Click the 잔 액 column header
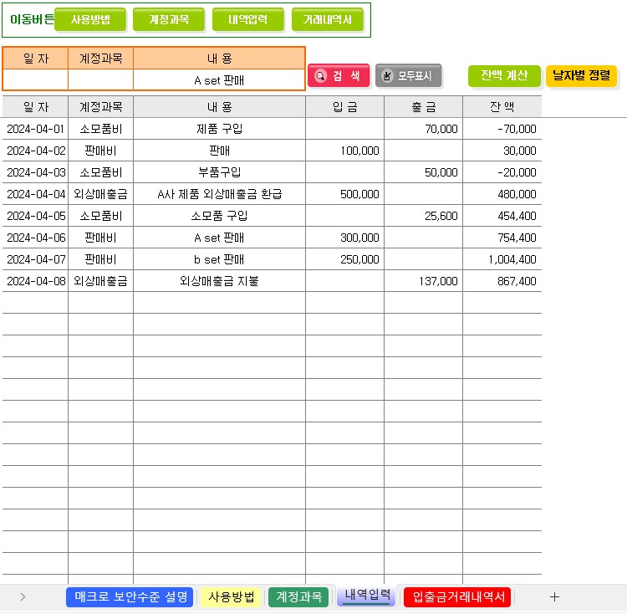Image resolution: width=627 pixels, height=614 pixels. tap(502, 107)
